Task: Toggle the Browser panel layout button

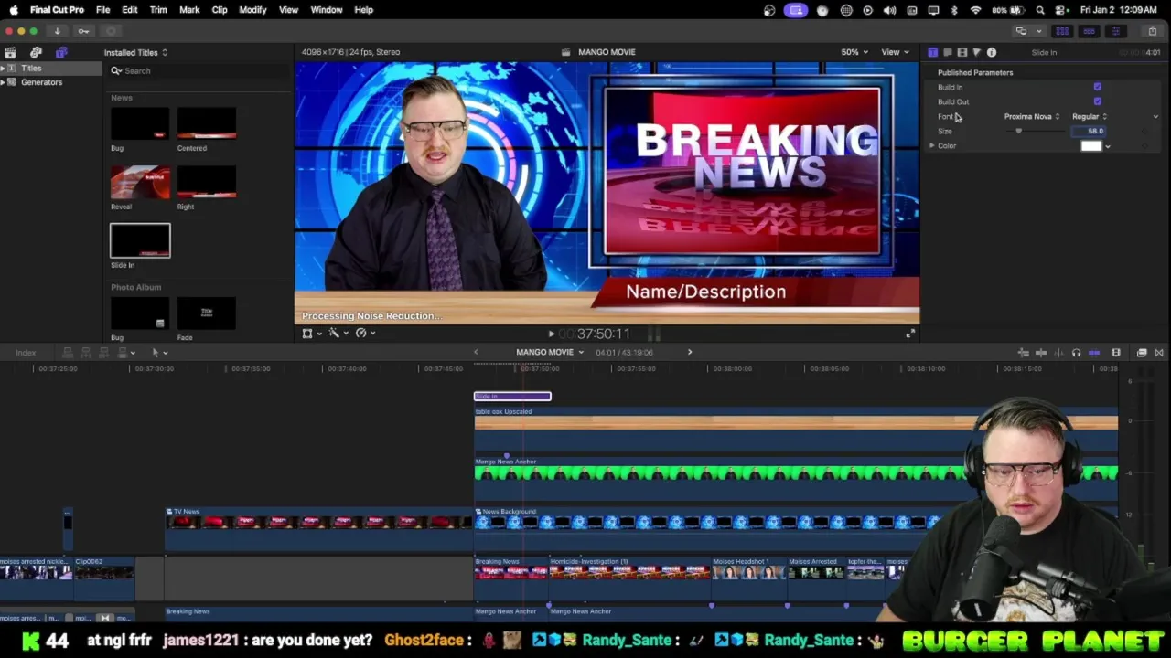Action: (x=1062, y=31)
